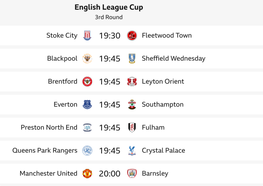Click the Stoke City club crest
Image resolution: width=263 pixels, height=186 pixels.
87,36
